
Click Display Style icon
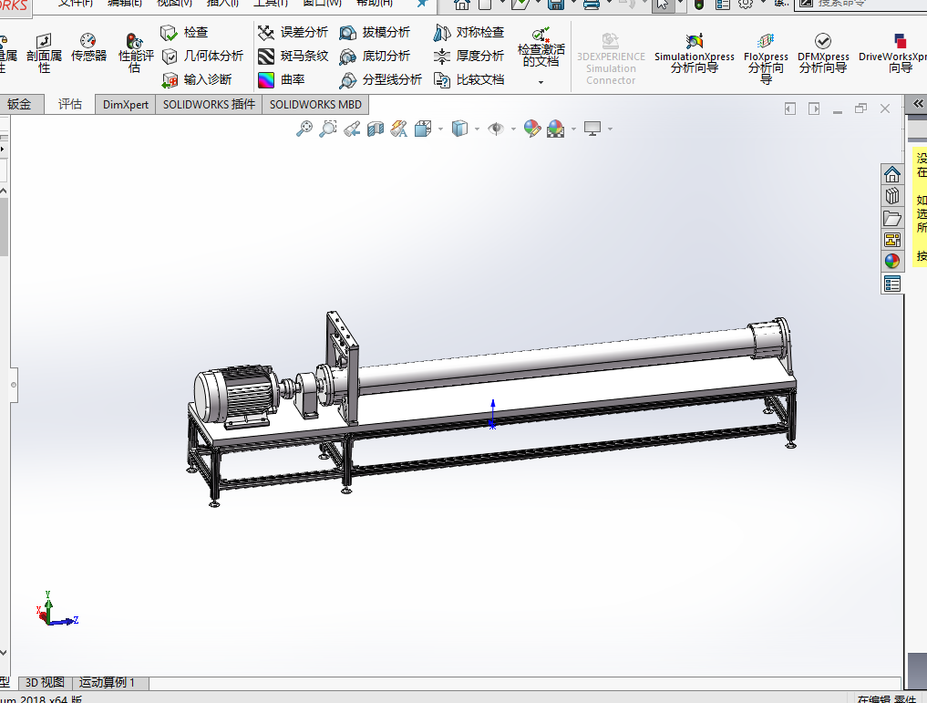point(459,129)
